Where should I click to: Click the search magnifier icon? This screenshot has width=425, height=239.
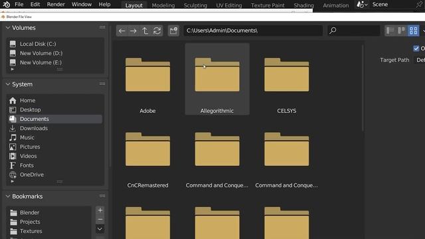point(333,31)
